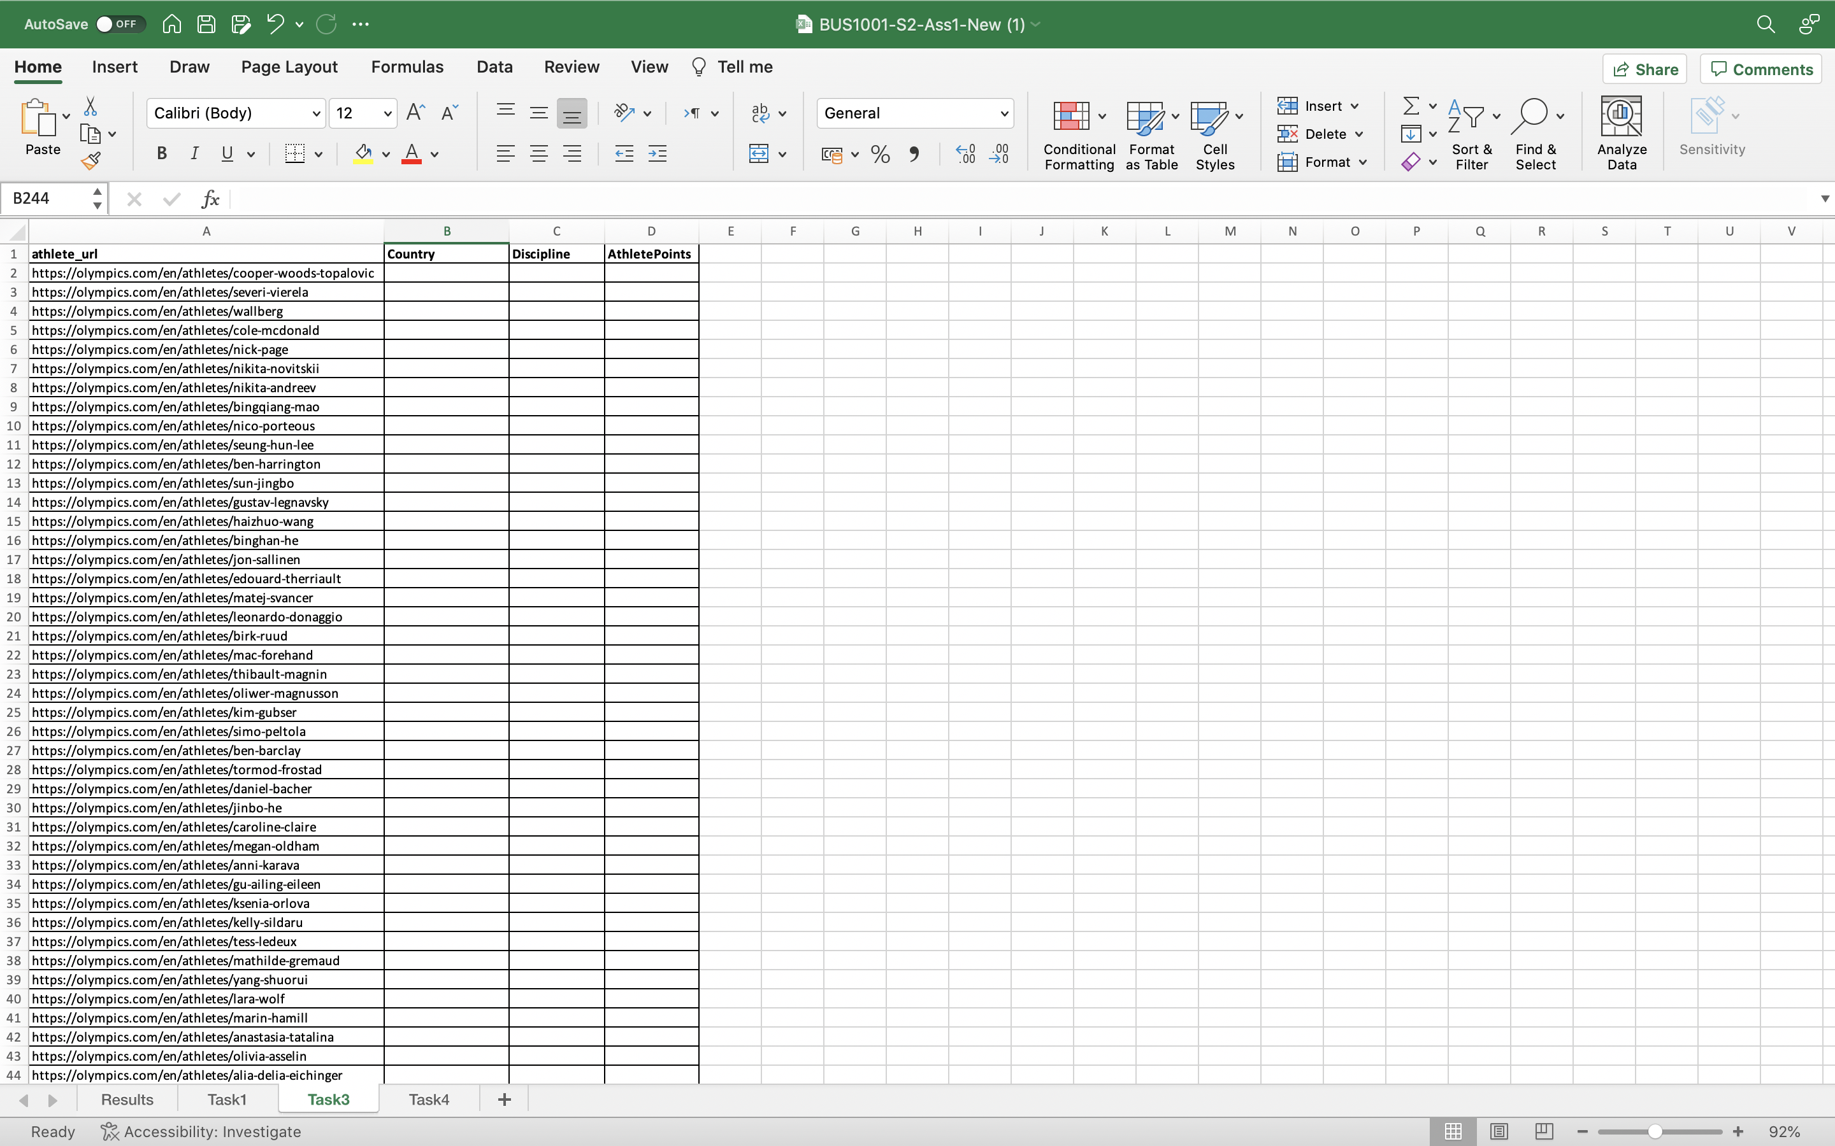The width and height of the screenshot is (1835, 1146).
Task: Select the Bold formatting icon
Action: [161, 153]
